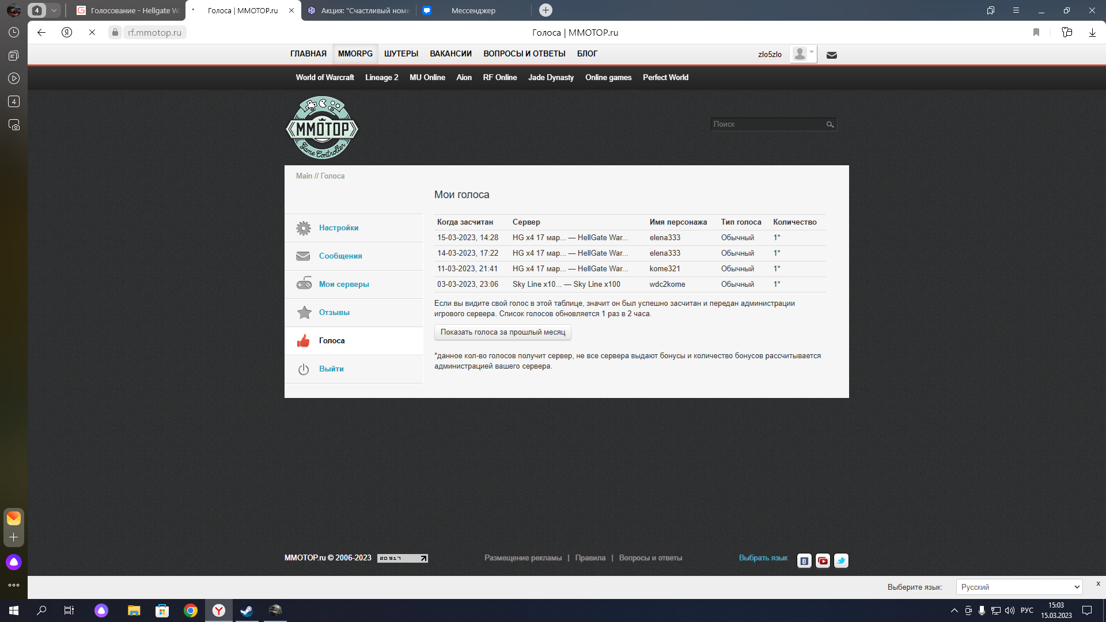Open the mail envelope icon in header
This screenshot has height=622, width=1106.
point(832,55)
